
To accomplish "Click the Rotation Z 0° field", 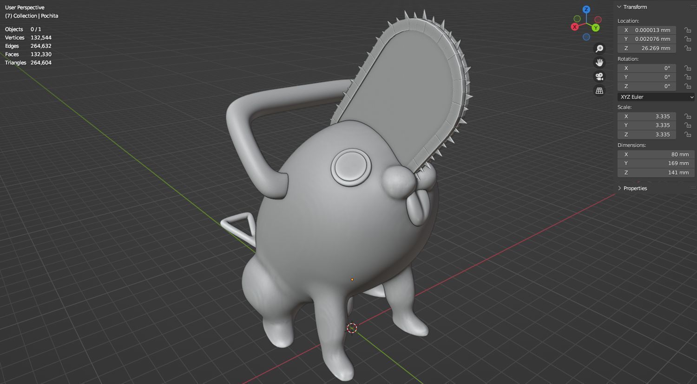I will (x=647, y=86).
